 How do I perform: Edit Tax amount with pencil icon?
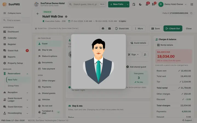tap(180, 82)
